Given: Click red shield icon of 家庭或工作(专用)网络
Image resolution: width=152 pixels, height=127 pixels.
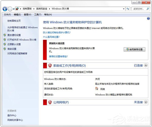Looking at the screenshot, I should point(50,66).
